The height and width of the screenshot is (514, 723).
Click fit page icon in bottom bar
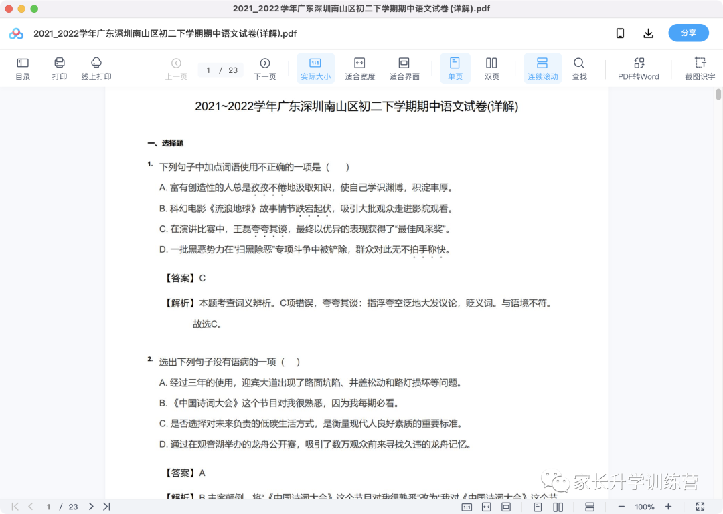(x=506, y=507)
